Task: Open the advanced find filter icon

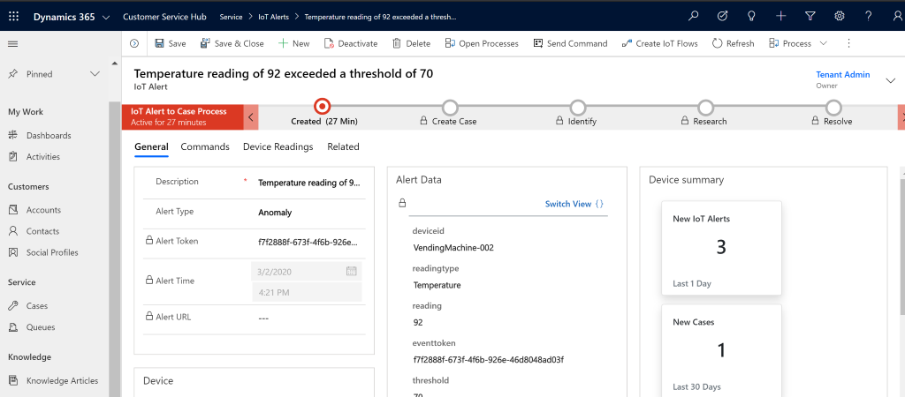Action: coord(810,16)
